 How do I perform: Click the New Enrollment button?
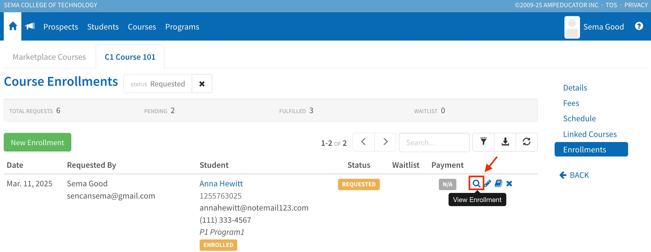click(x=37, y=142)
